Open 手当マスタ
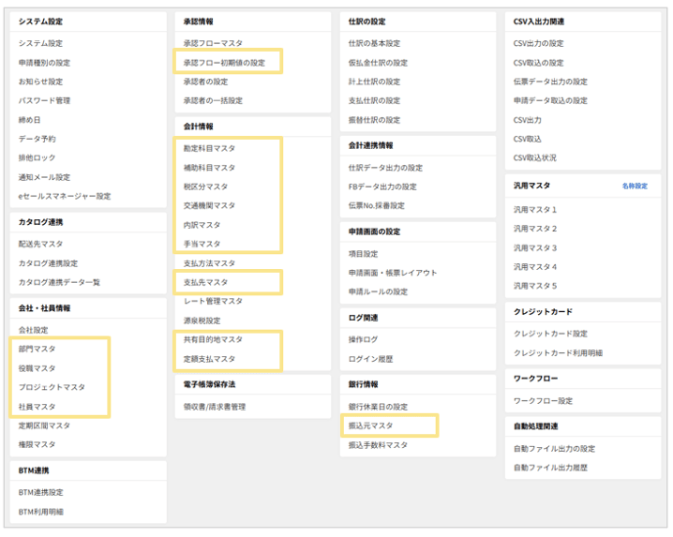Image resolution: width=673 pixels, height=537 pixels. pyautogui.click(x=202, y=244)
